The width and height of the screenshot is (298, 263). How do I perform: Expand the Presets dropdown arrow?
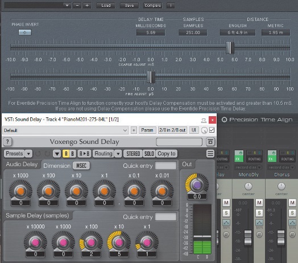(28, 154)
